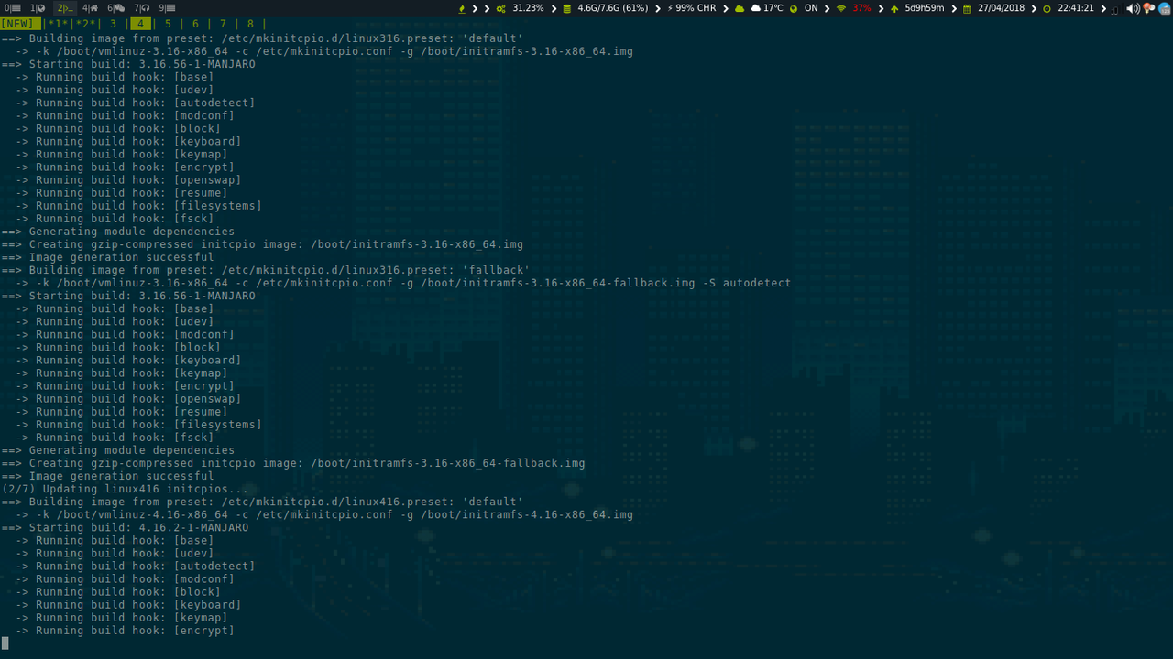
Task: Toggle the globe ON status indicator
Action: [794, 8]
